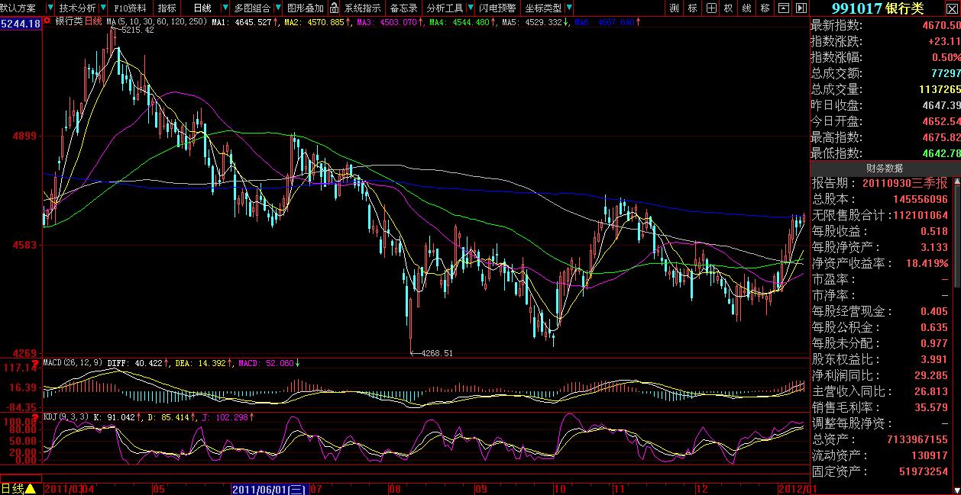Viewport: 961px width, 495px height.
Task: Click the play-forward panel icon
Action: click(801, 8)
